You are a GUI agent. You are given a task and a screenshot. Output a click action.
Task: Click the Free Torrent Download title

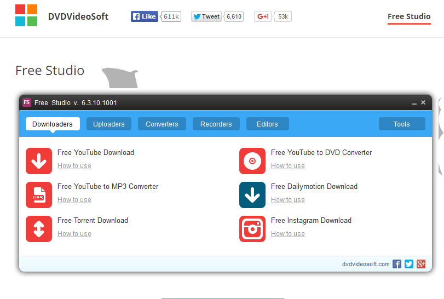(x=93, y=220)
